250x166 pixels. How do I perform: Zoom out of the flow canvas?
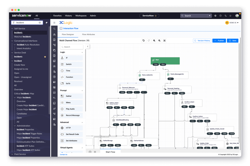coord(159,41)
